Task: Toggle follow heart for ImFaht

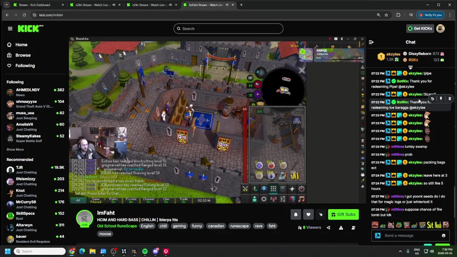Action: [x=308, y=215]
